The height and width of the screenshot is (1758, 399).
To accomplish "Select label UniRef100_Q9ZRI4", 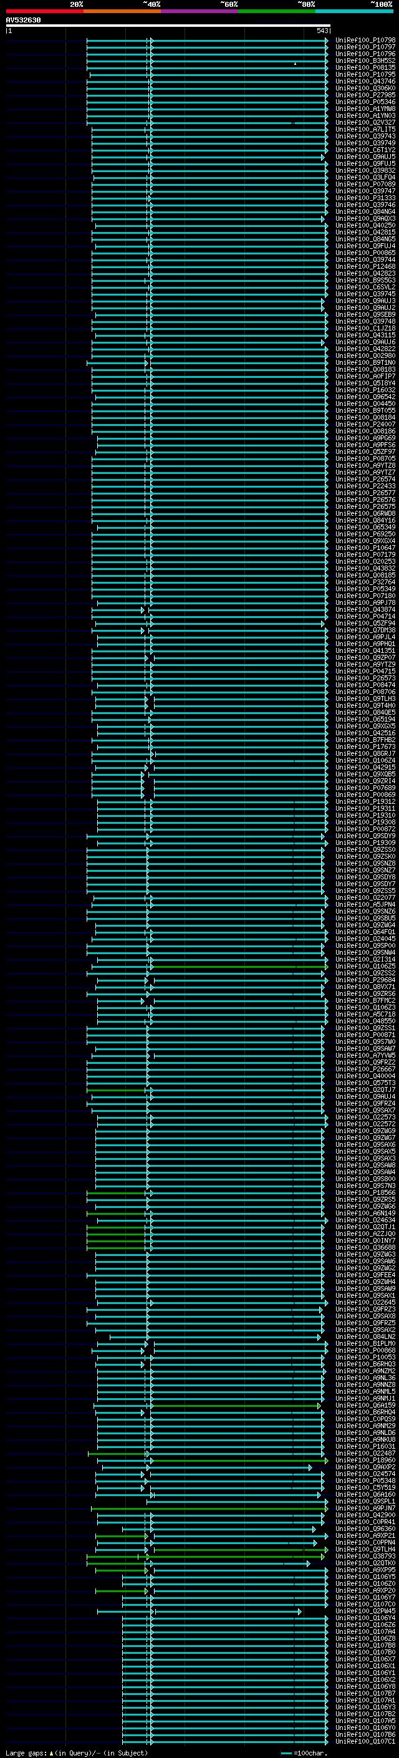I will [365, 781].
